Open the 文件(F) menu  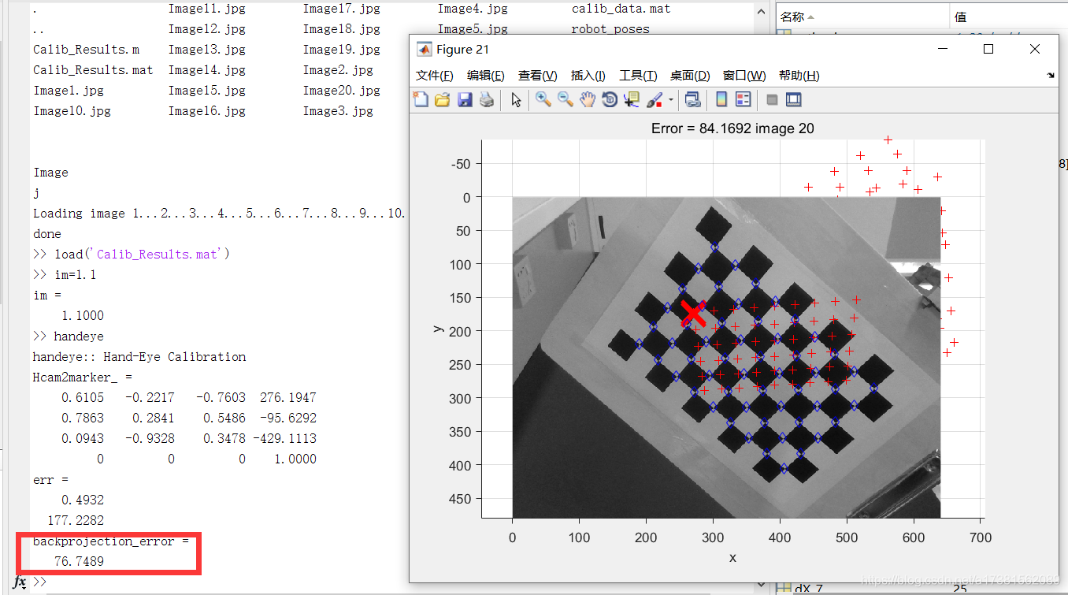[434, 76]
